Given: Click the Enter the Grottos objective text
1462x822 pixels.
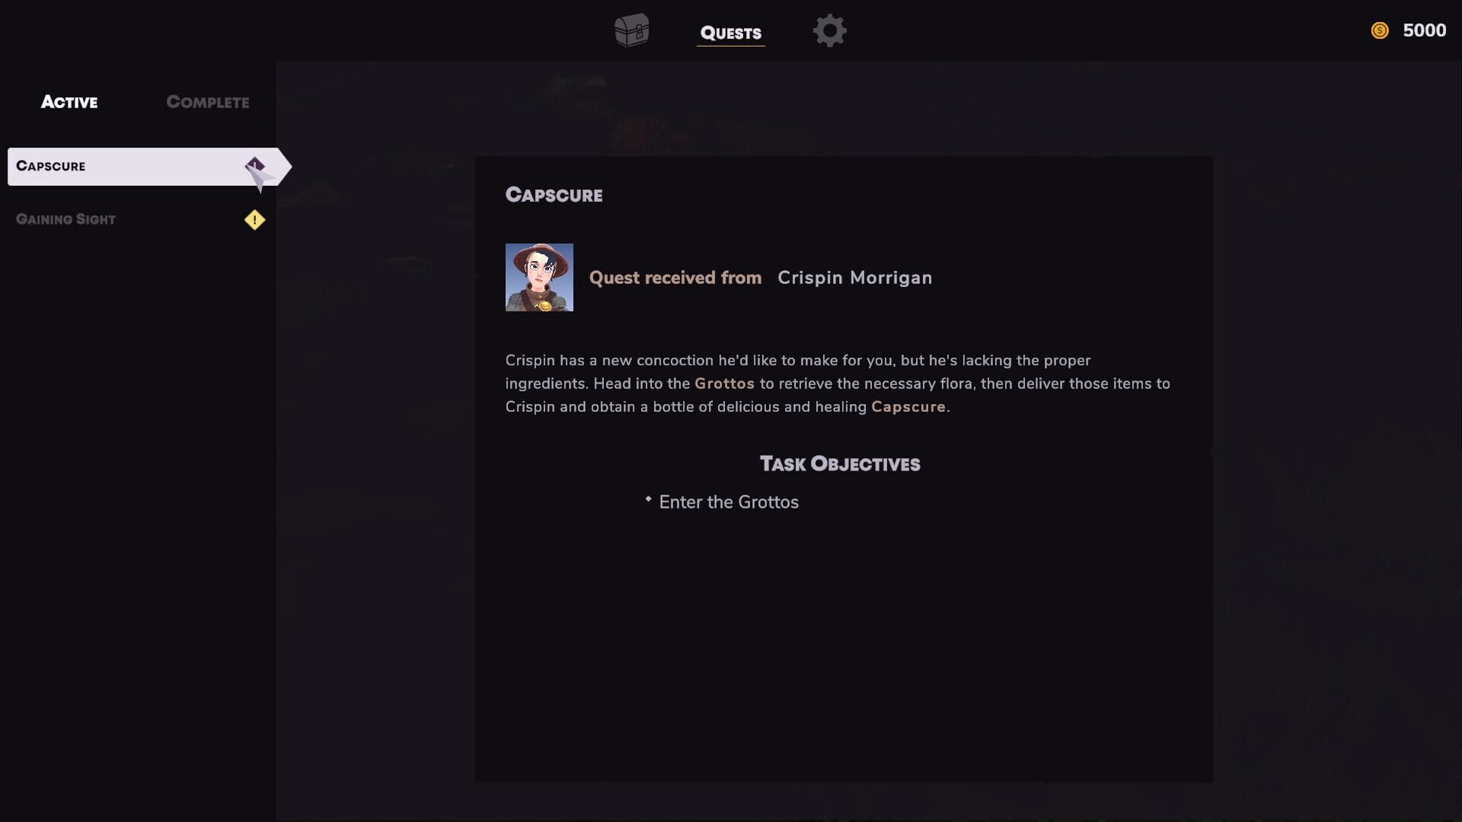Looking at the screenshot, I should coord(728,502).
